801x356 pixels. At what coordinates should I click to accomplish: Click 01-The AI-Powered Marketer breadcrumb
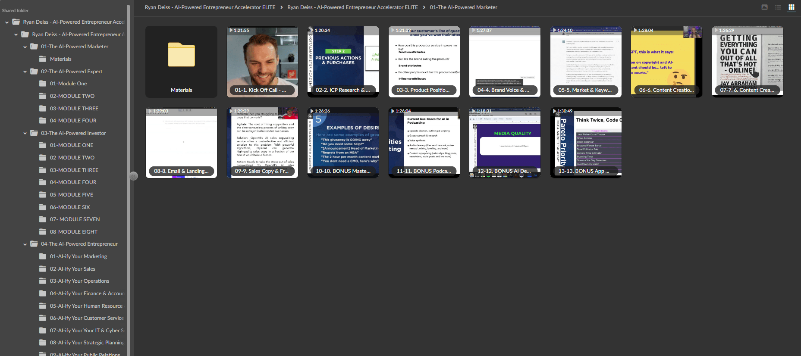463,7
